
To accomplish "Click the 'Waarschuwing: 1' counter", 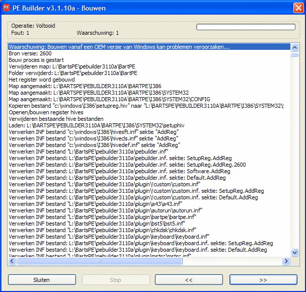I will point(98,33).
